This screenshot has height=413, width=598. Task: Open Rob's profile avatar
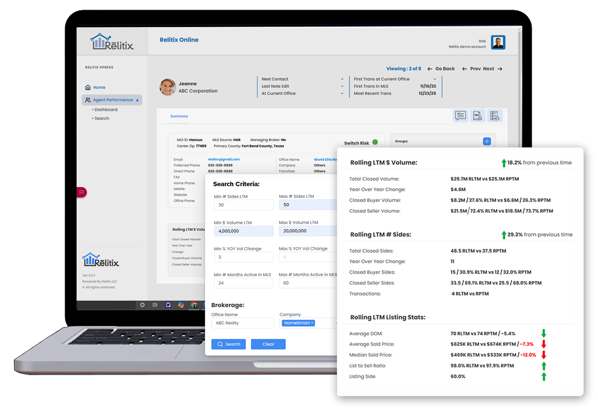coord(498,43)
